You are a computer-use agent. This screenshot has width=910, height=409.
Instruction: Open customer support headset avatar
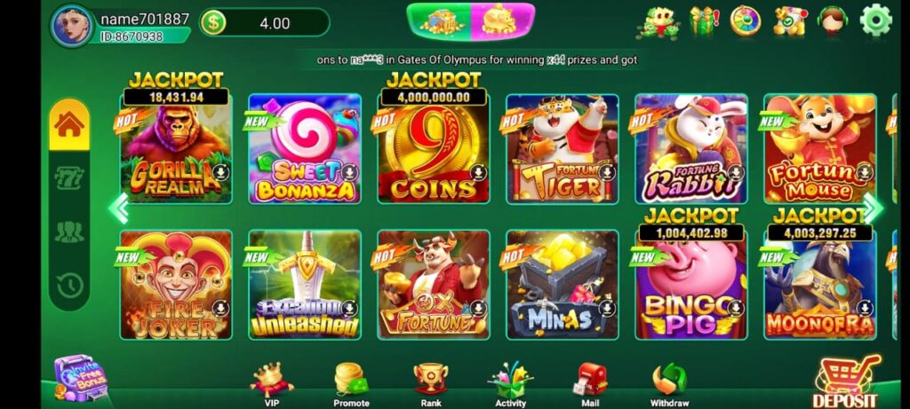[832, 22]
